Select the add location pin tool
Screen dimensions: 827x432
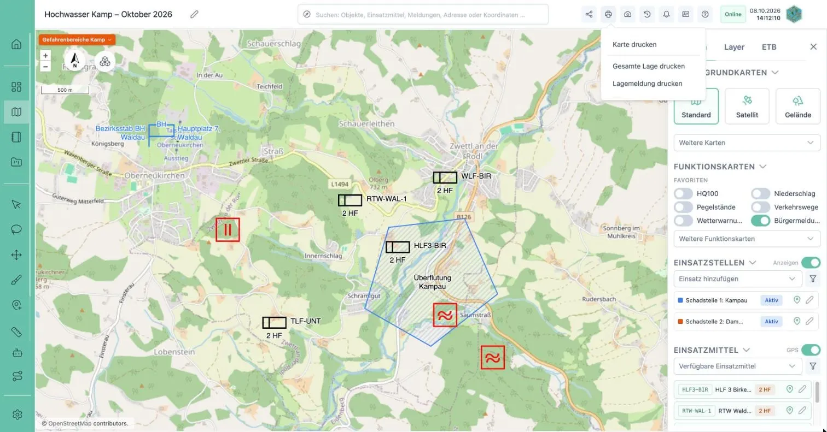(16, 305)
